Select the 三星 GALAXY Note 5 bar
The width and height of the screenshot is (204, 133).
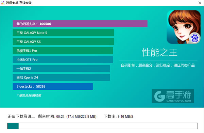click(63, 33)
